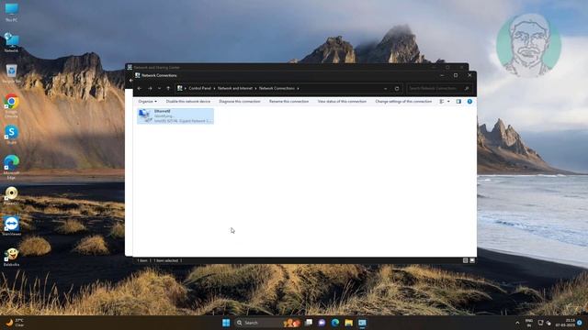Click the ENG language indicator
The height and width of the screenshot is (330, 588).
529,323
